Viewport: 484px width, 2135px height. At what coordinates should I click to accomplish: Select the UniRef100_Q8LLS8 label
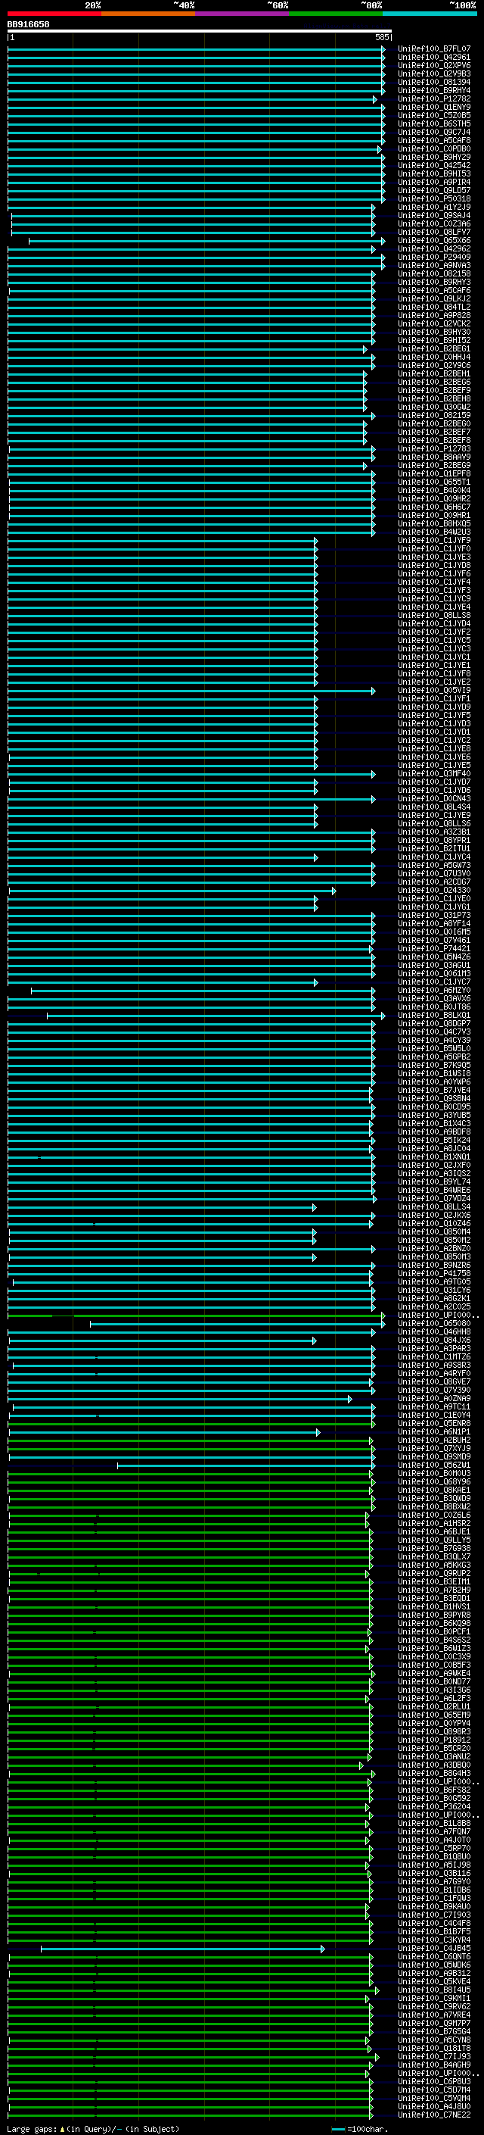433,616
